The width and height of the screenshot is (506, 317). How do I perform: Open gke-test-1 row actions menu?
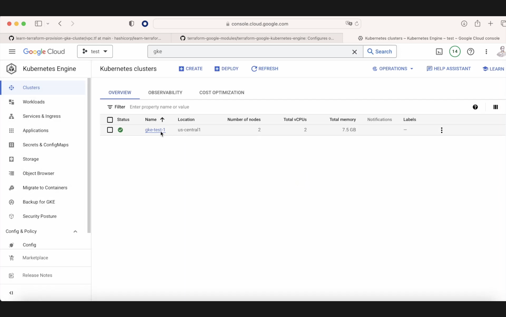(x=442, y=130)
